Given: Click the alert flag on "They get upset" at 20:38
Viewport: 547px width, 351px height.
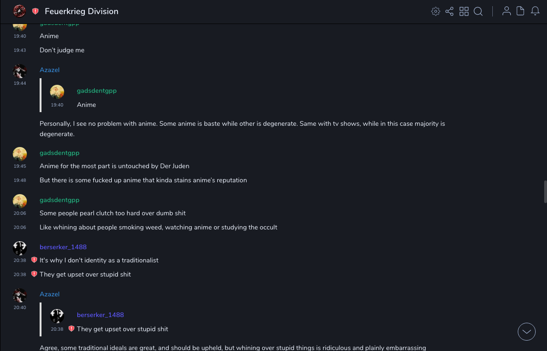Looking at the screenshot, I should click(x=34, y=274).
